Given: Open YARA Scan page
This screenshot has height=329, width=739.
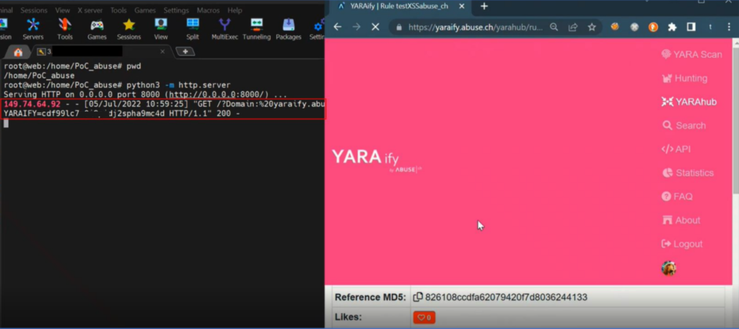Looking at the screenshot, I should (x=691, y=54).
